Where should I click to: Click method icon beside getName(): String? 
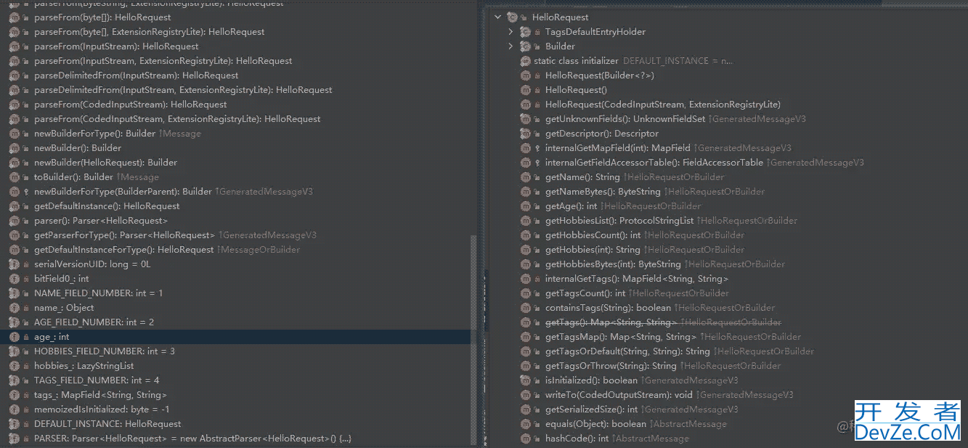526,176
